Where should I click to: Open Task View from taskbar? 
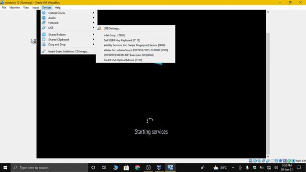click(104, 168)
